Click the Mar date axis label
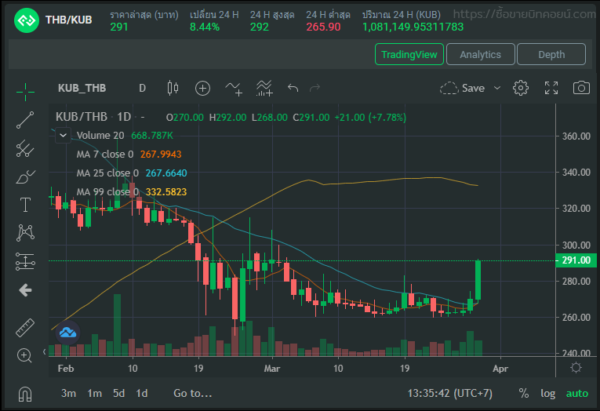This screenshot has width=600, height=411. [x=272, y=369]
